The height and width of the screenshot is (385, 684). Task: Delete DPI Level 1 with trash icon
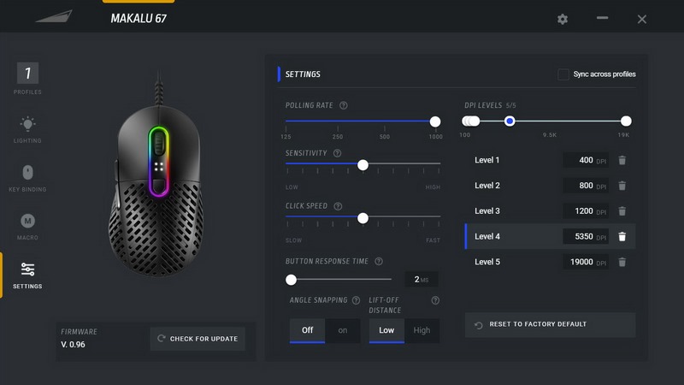tap(622, 160)
